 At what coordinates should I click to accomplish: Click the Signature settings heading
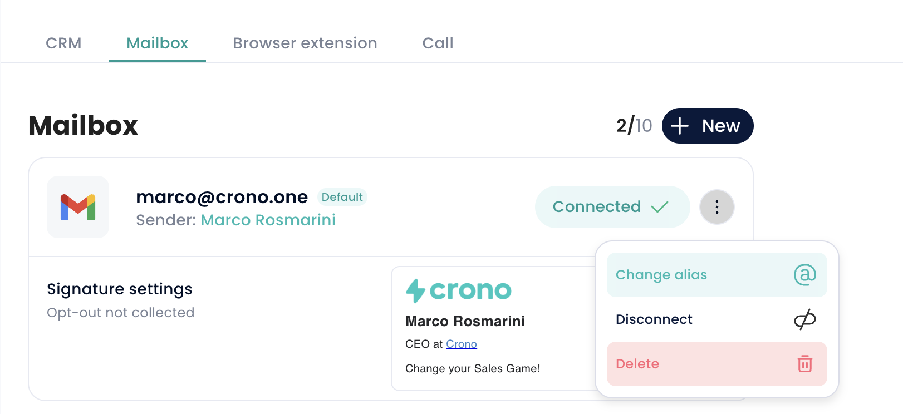click(x=120, y=289)
